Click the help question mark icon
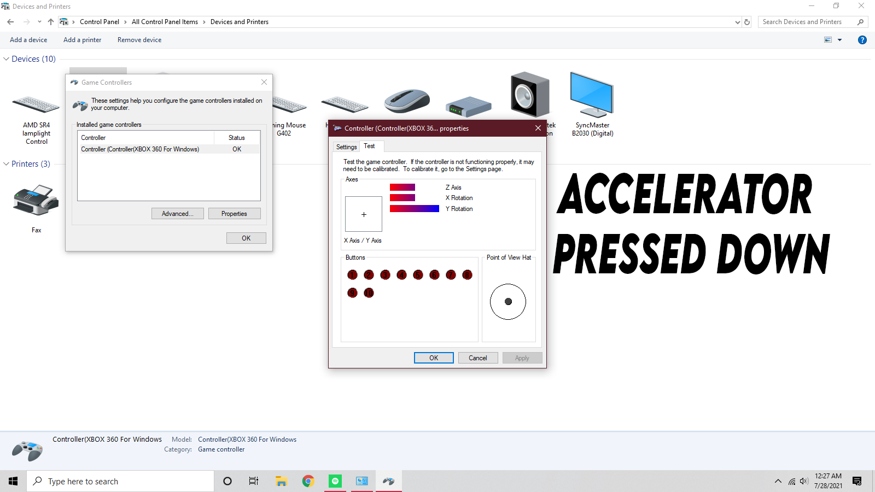Screen dimensions: 875x492 862,40
